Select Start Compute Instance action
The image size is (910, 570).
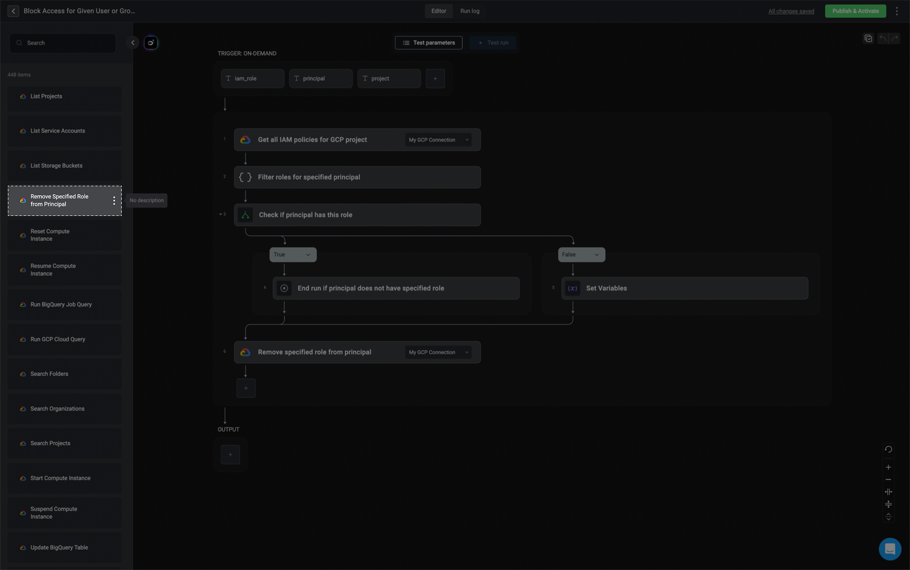64,478
